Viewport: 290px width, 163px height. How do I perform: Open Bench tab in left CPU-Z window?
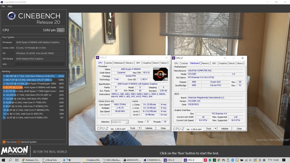pos(156,63)
